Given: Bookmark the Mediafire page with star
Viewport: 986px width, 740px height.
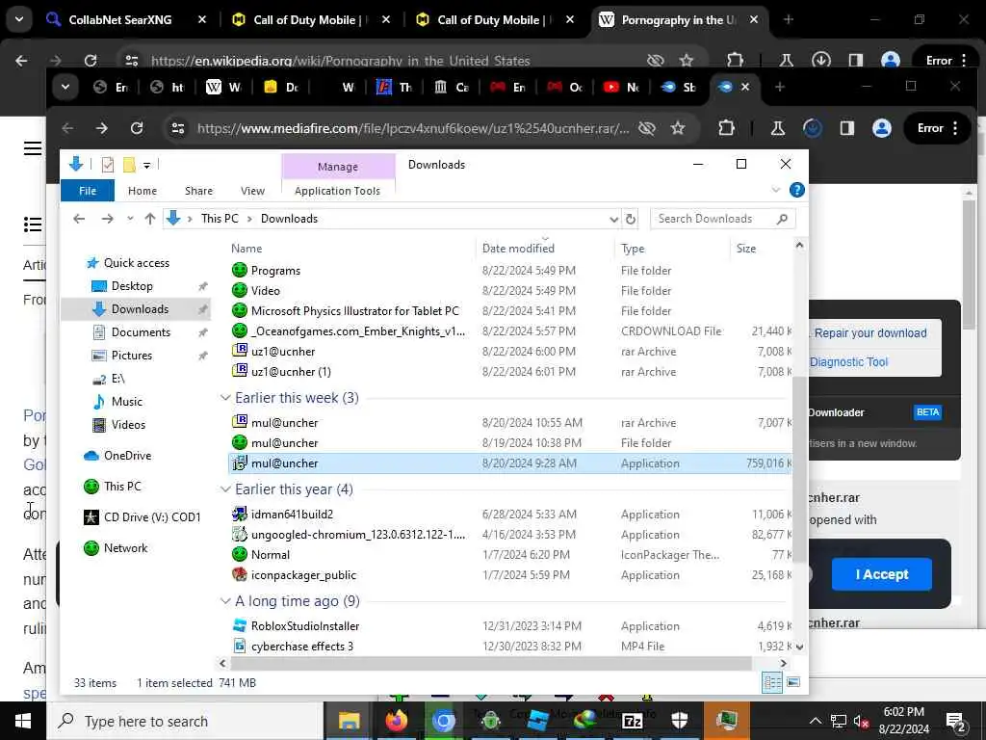Looking at the screenshot, I should click(x=678, y=128).
